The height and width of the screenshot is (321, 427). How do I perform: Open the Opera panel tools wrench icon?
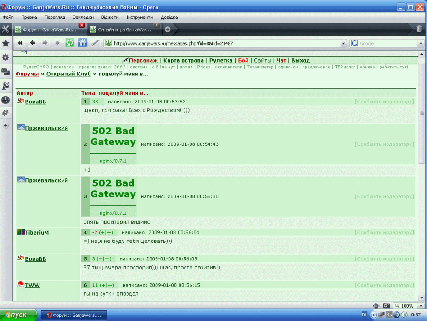tap(6, 29)
